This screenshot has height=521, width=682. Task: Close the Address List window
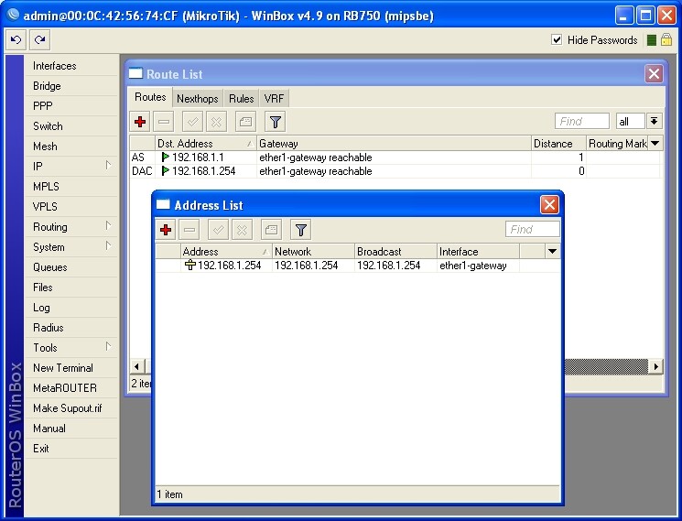coord(549,204)
